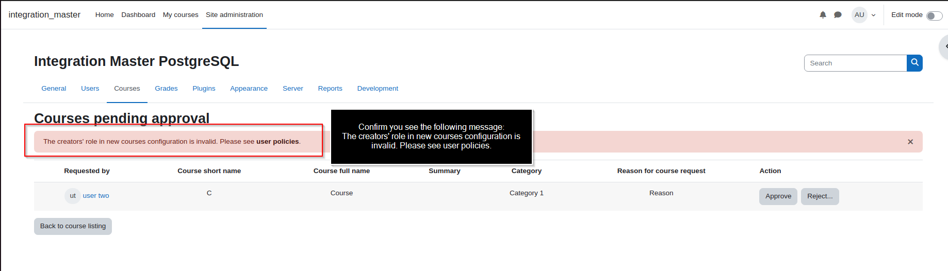The image size is (948, 271).
Task: Open the Appearance tab
Action: [249, 89]
